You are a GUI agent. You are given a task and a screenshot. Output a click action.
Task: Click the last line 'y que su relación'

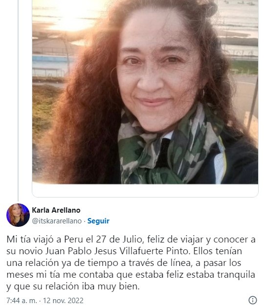pos(73,286)
